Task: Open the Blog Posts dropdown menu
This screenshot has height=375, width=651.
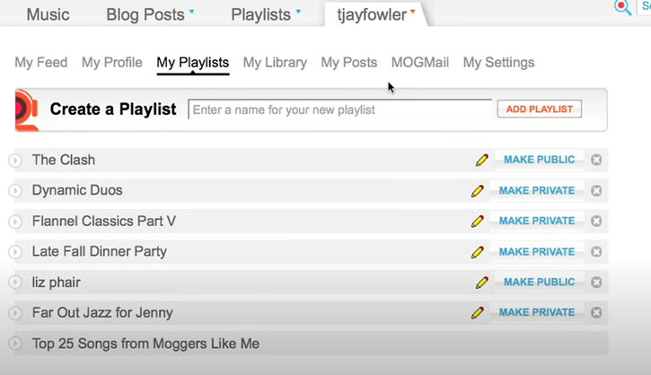Action: pyautogui.click(x=150, y=14)
